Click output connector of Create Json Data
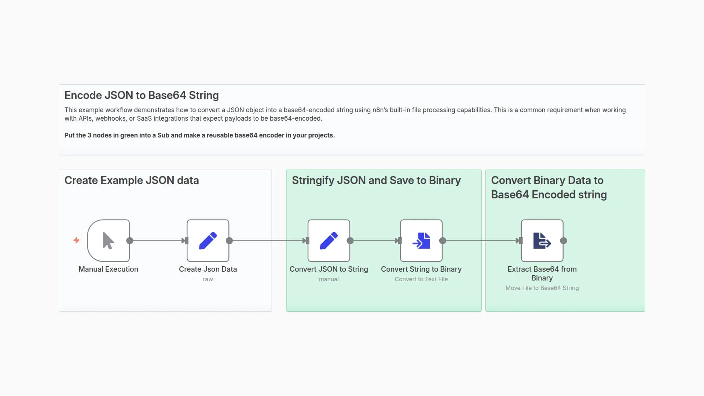 coord(230,241)
